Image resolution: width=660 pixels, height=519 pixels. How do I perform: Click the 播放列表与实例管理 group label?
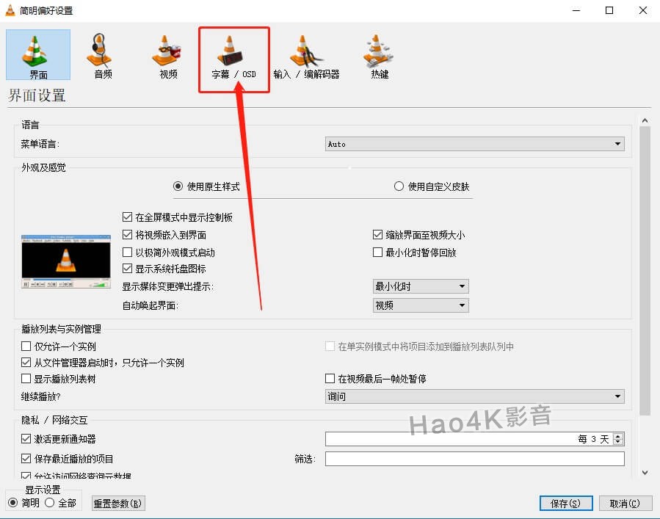click(x=62, y=329)
